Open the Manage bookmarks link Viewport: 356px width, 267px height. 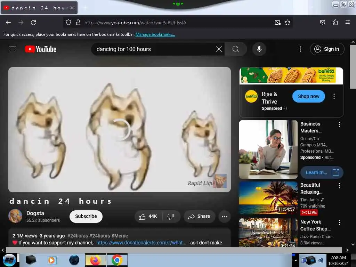(x=155, y=34)
